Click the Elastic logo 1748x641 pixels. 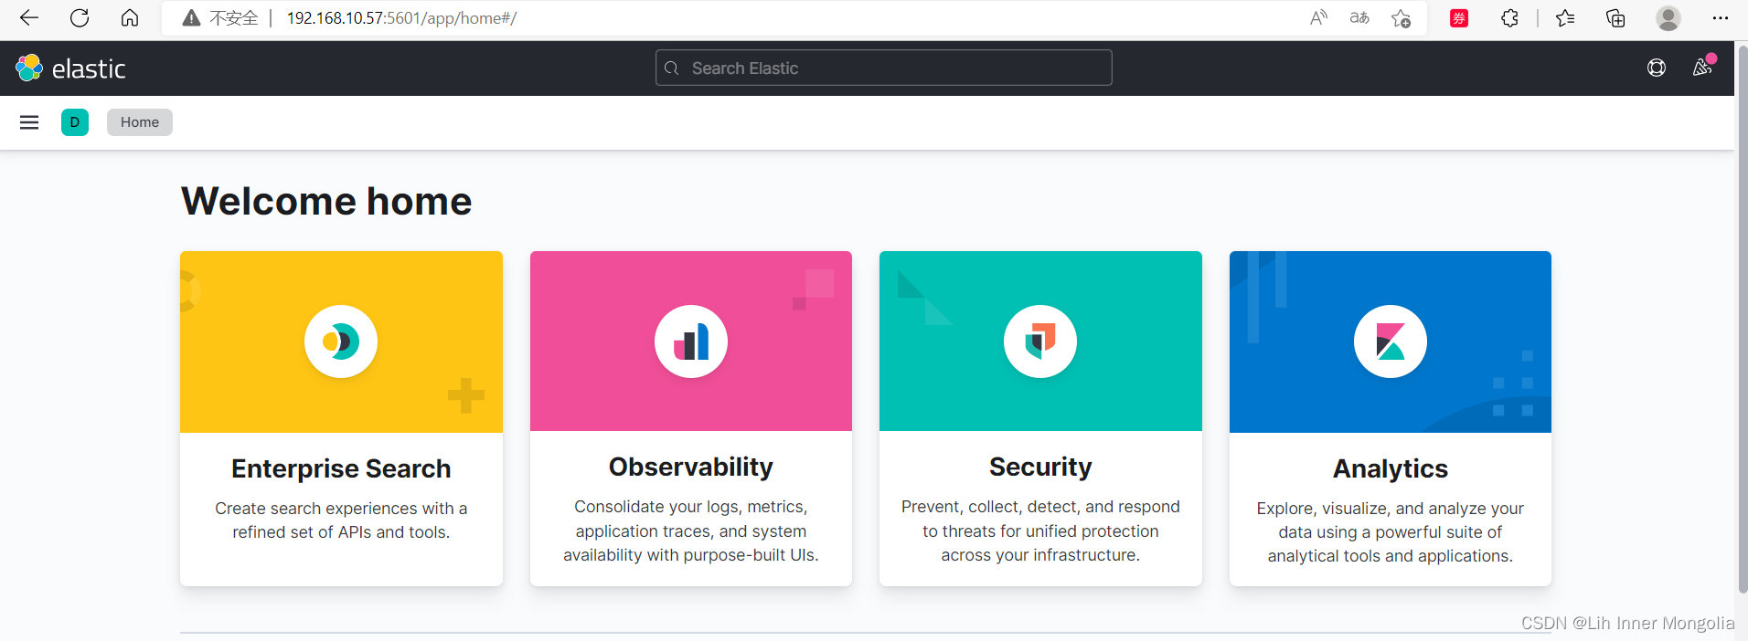click(70, 68)
